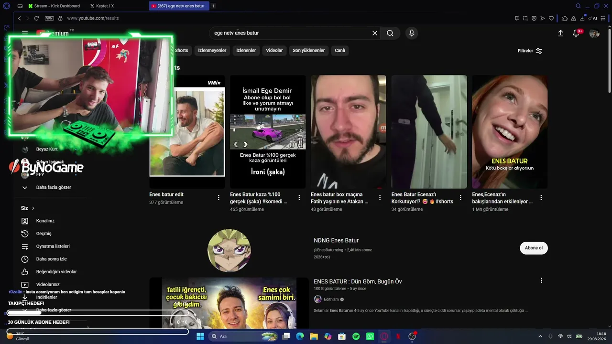Clear the YouTube search box text

pos(375,33)
